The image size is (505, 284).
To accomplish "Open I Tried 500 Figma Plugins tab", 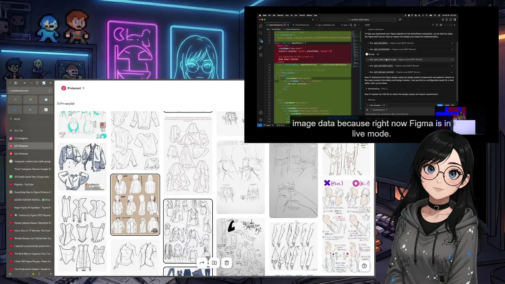I will tap(30, 261).
